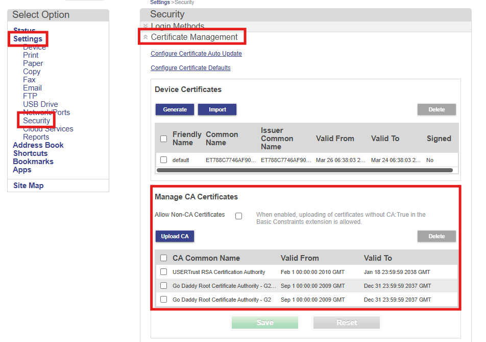This screenshot has width=486, height=342.
Task: Open the Address Book section
Action: [x=38, y=145]
